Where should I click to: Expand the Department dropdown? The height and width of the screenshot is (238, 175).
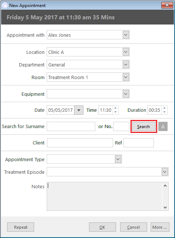126,65
